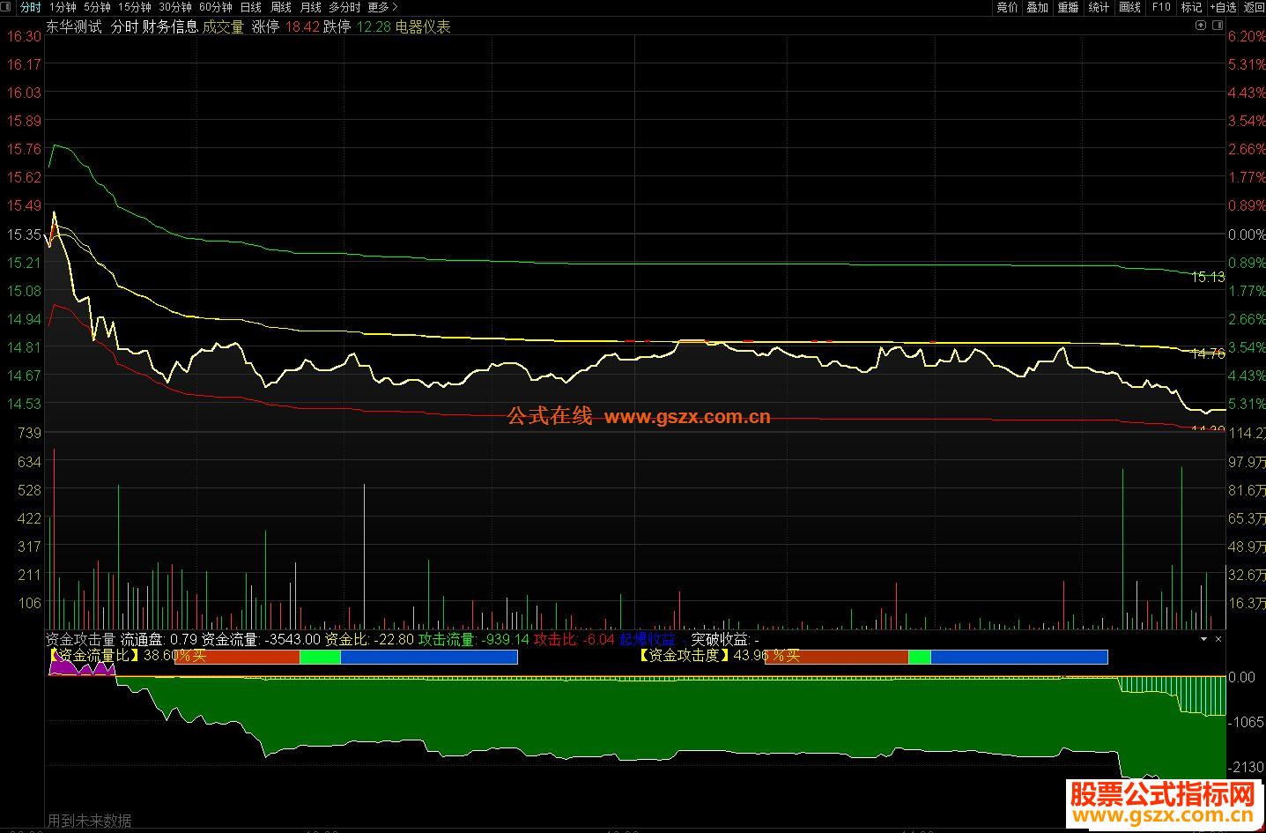Select the 30分钟 period tab

[x=175, y=7]
